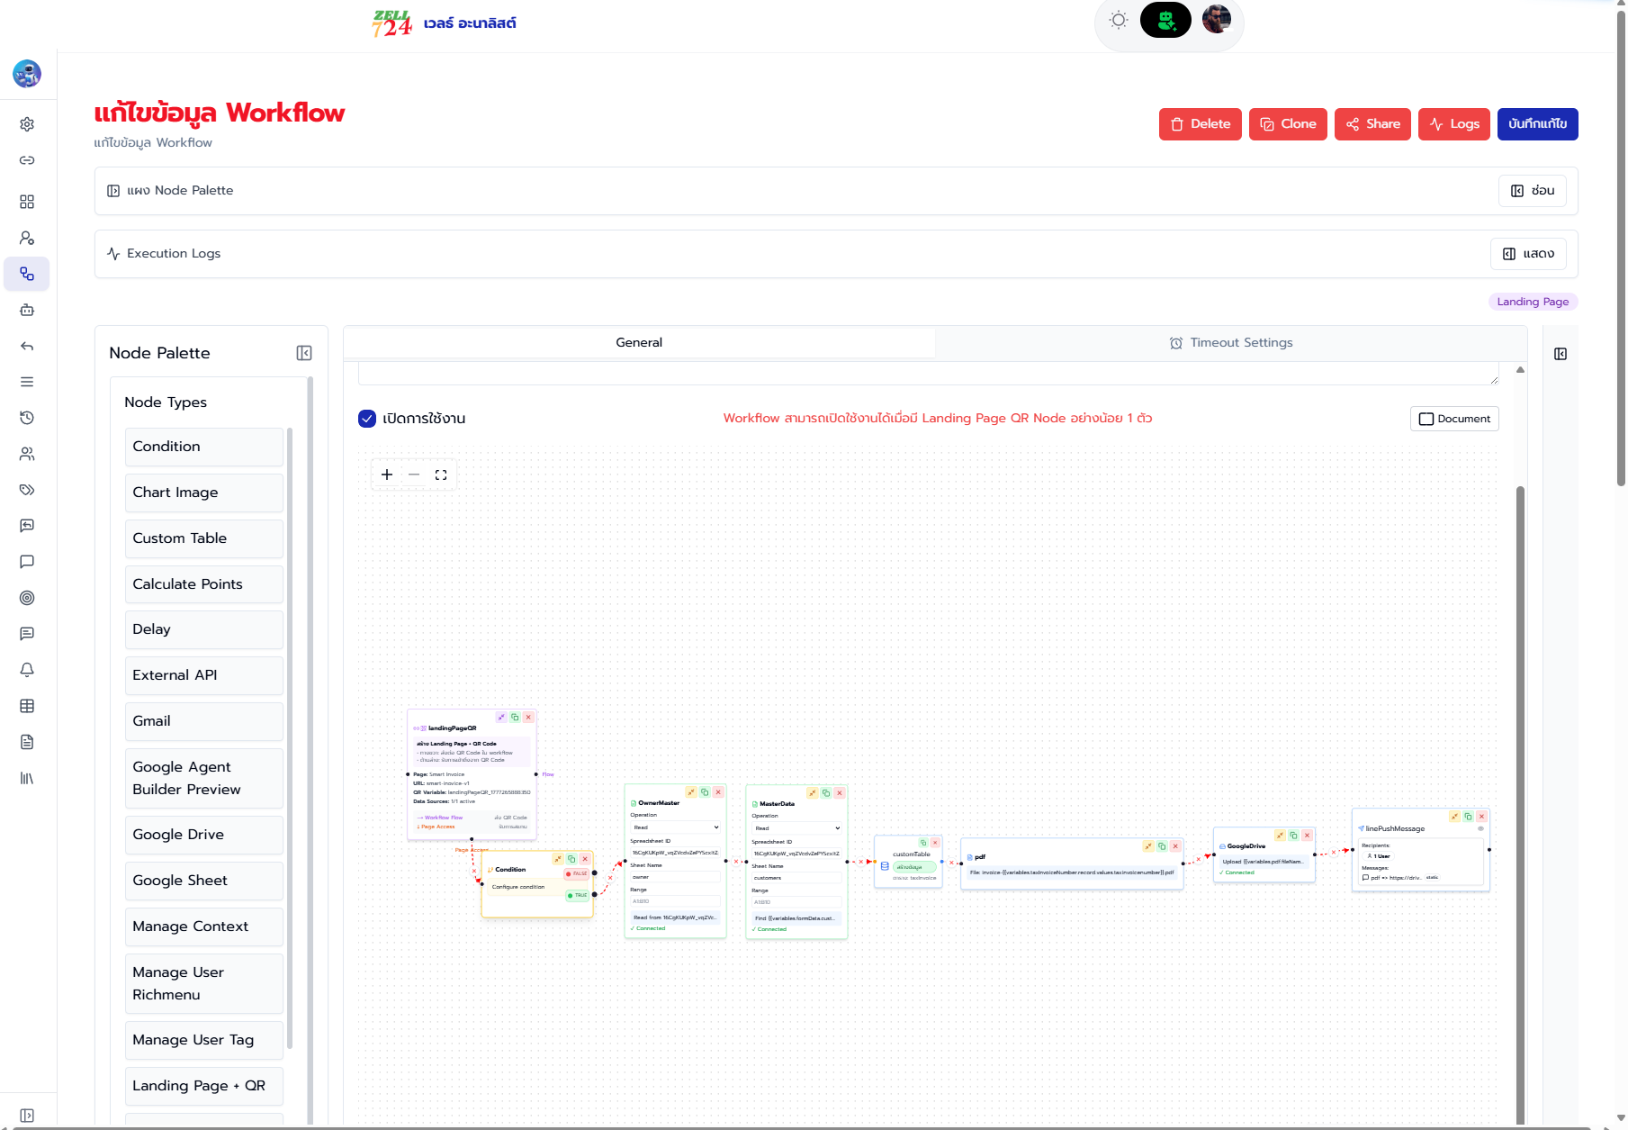The width and height of the screenshot is (1628, 1130).
Task: Click the Delete button
Action: click(1201, 124)
